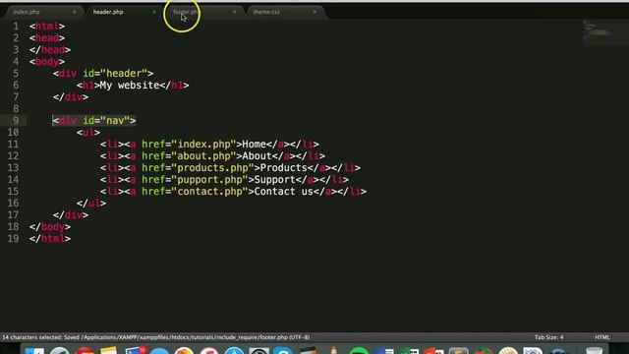Open Finder from the Dock
The height and width of the screenshot is (354, 629).
point(34,350)
